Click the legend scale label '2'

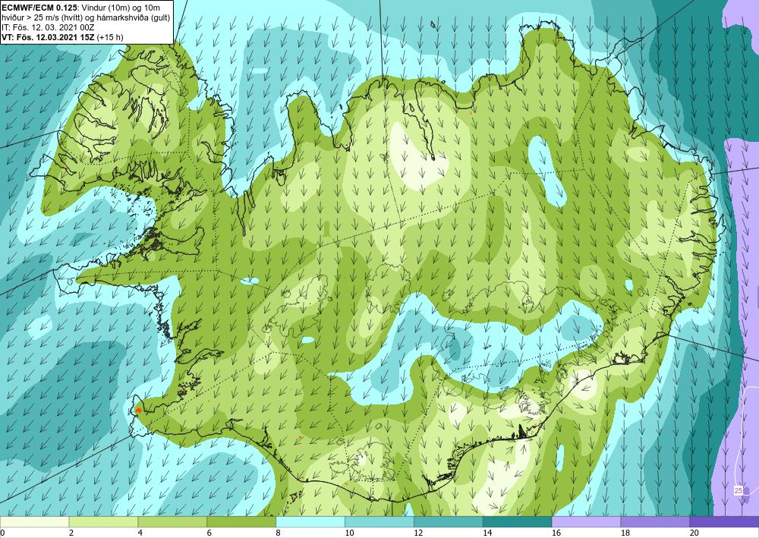(x=71, y=533)
